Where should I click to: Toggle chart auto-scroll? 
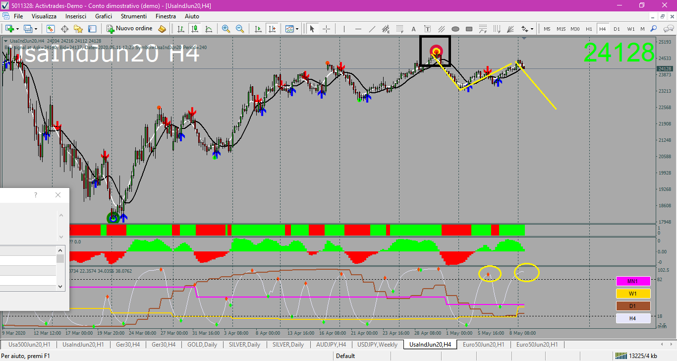258,29
